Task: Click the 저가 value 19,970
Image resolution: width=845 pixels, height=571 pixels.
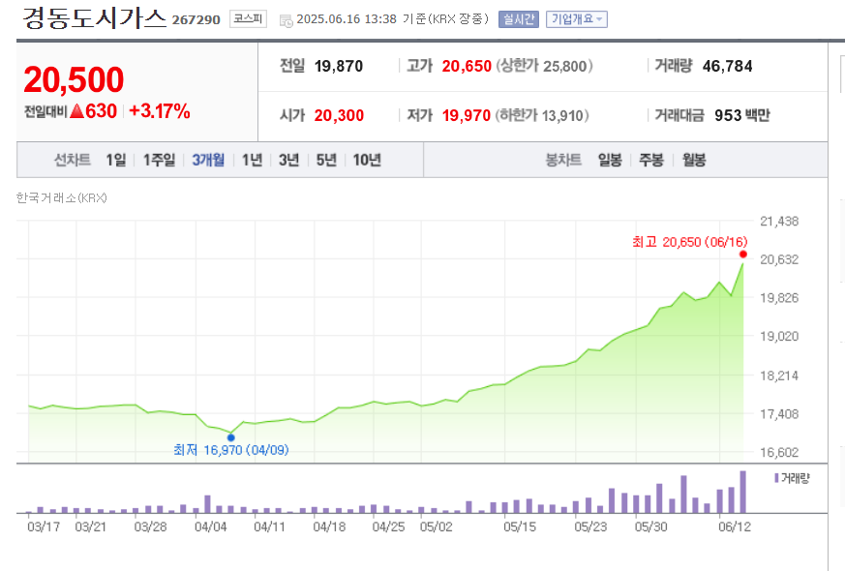Action: pyautogui.click(x=467, y=115)
